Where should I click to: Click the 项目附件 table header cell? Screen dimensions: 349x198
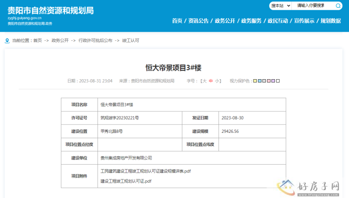(x=79, y=176)
